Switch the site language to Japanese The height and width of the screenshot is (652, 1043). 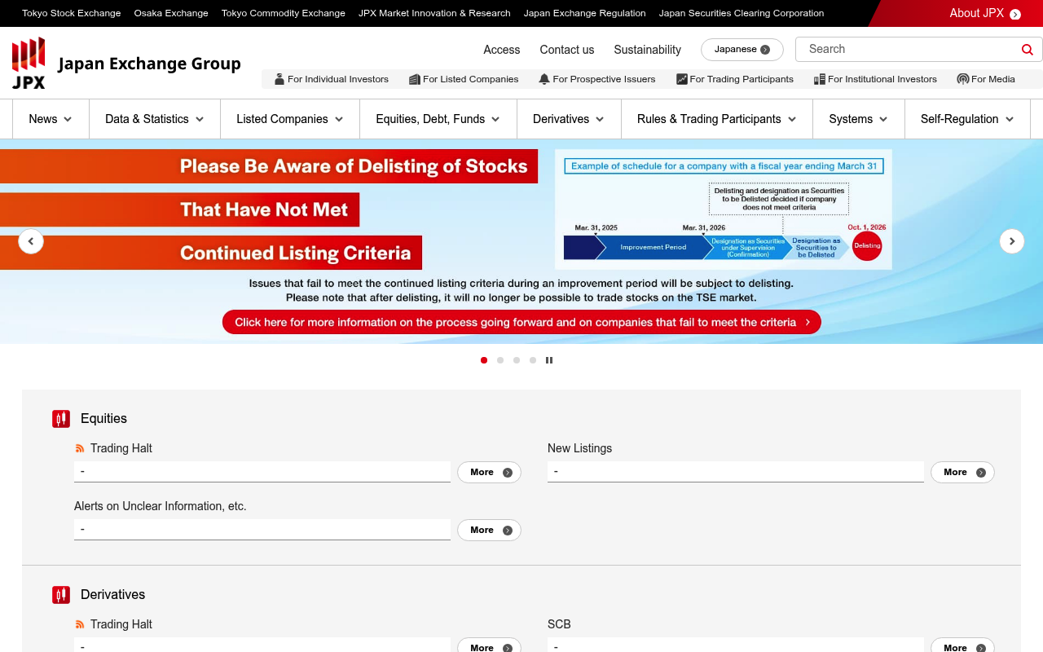click(x=742, y=50)
